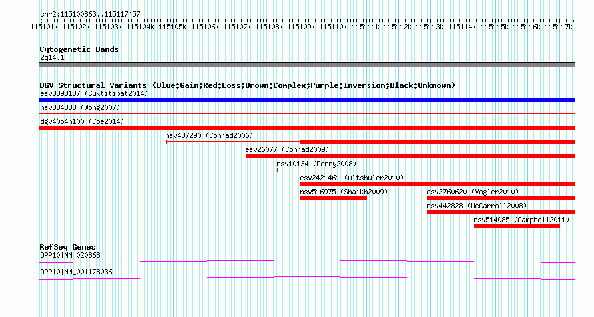This screenshot has width=594, height=317.
Task: Open nsv437290 (Conrad2006) variant label
Action: click(209, 135)
